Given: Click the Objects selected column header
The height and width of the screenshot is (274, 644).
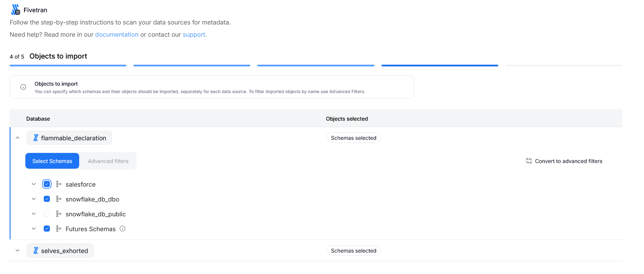Looking at the screenshot, I should pyautogui.click(x=347, y=119).
